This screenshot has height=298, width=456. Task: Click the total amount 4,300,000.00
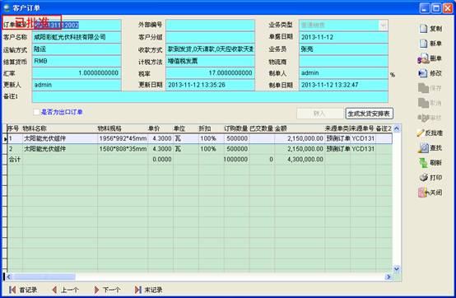click(x=300, y=160)
